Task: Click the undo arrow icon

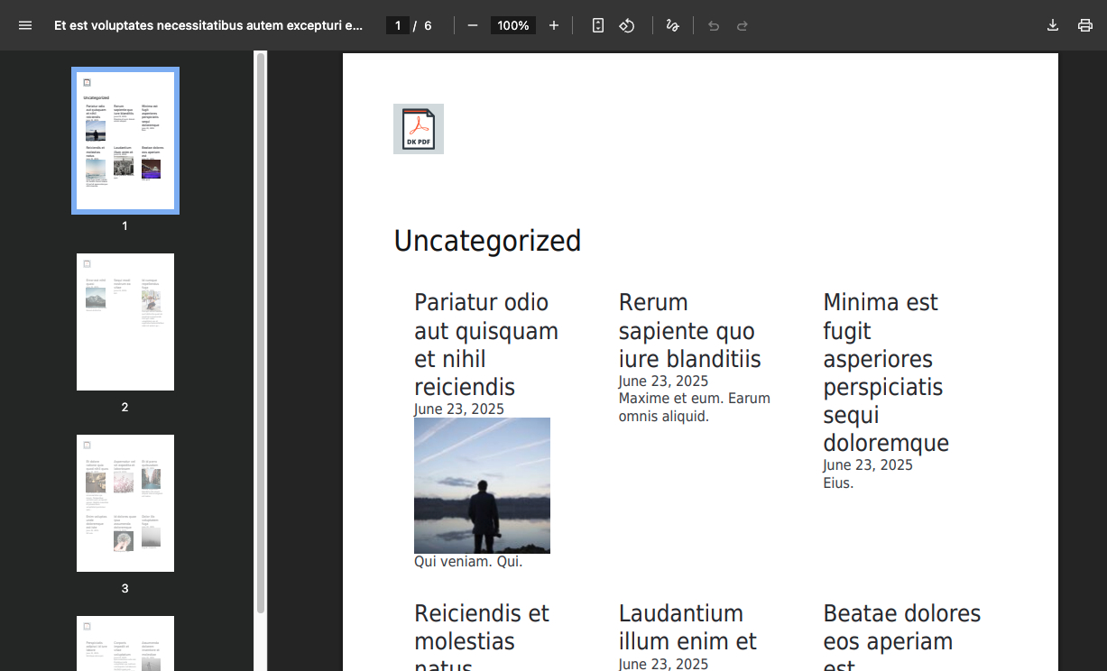Action: pyautogui.click(x=714, y=25)
